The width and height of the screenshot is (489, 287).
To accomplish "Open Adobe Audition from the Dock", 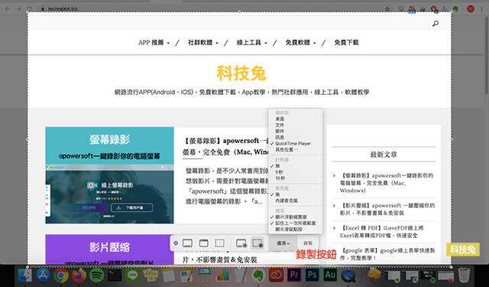I will click(x=330, y=275).
